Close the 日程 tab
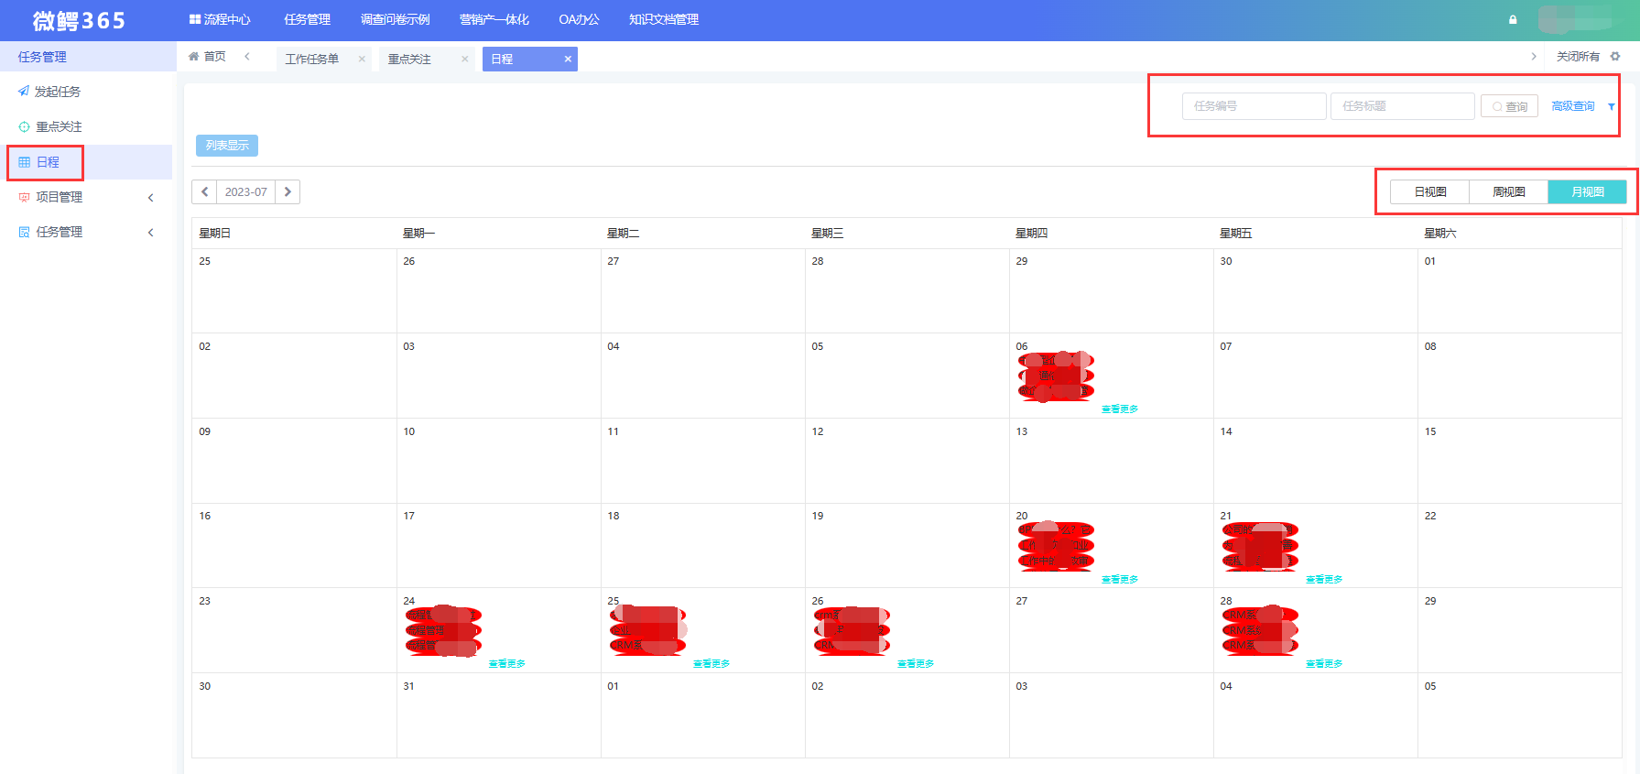This screenshot has height=774, width=1640. click(568, 59)
